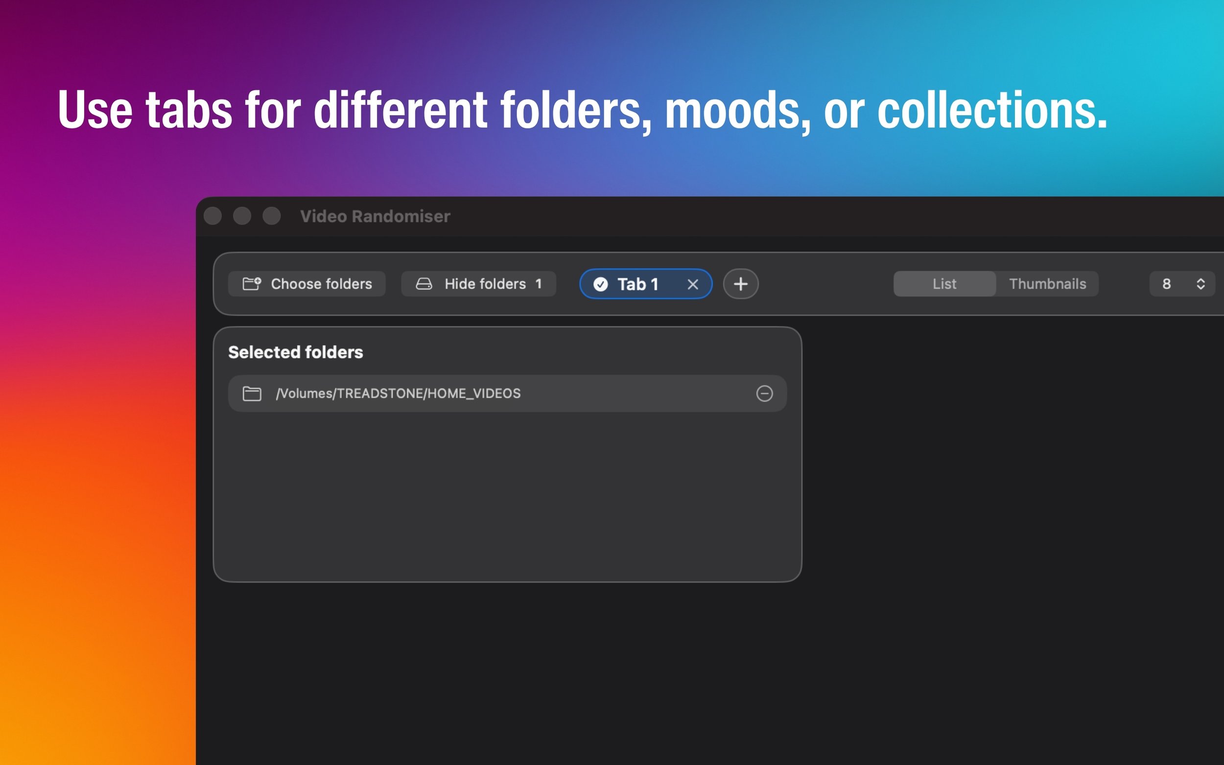The height and width of the screenshot is (765, 1224).
Task: Select the /Volumes/TREADSTONE/HOME_VIDEOS path text
Action: pyautogui.click(x=398, y=393)
